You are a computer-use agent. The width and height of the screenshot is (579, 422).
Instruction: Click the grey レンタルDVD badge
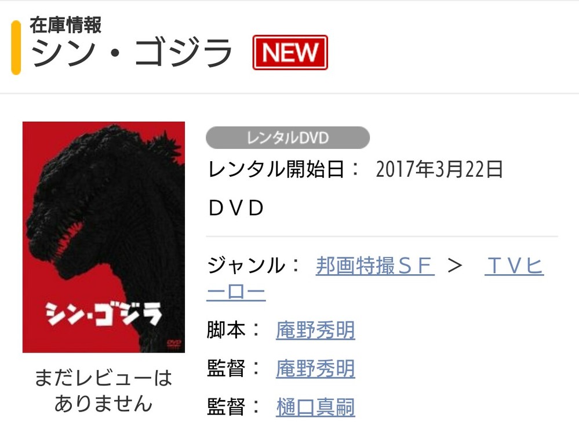(x=287, y=138)
